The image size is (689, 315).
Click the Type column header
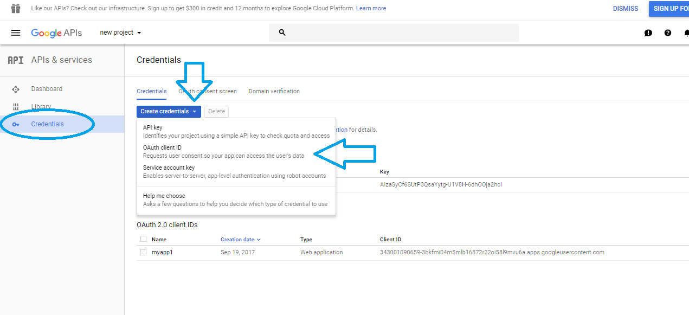coord(306,239)
